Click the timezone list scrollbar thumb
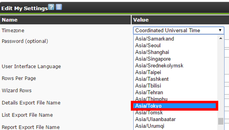 220,121
